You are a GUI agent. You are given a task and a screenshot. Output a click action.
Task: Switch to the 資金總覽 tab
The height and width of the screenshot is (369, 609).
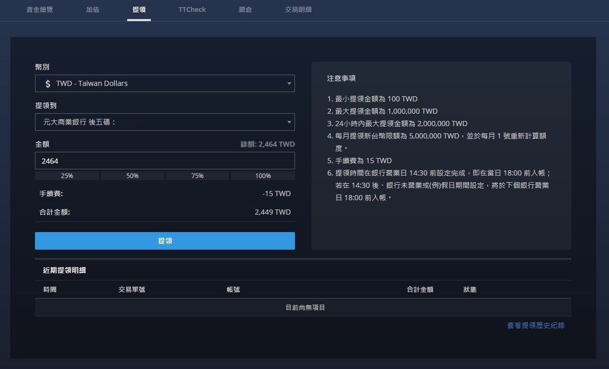(40, 10)
